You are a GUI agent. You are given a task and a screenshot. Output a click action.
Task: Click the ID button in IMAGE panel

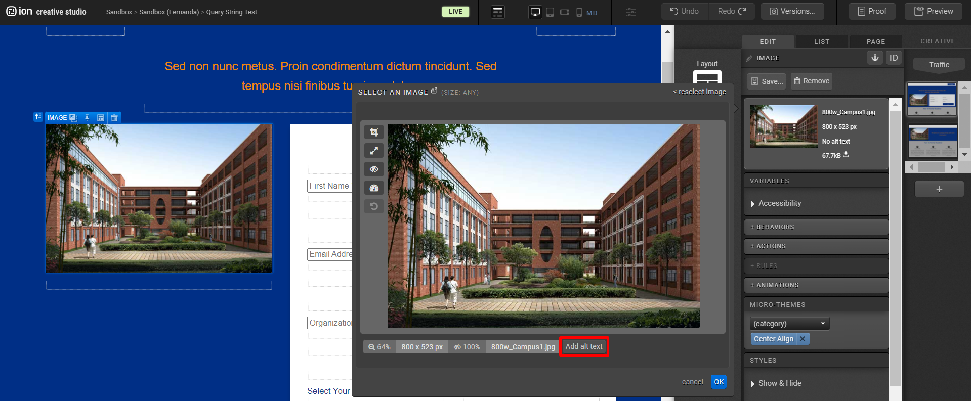pos(894,58)
